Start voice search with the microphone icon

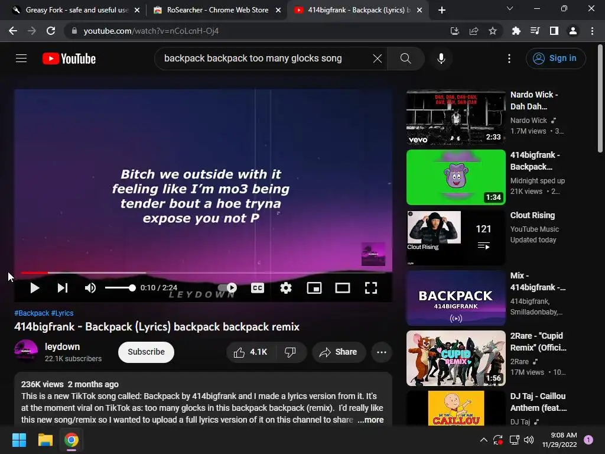click(441, 59)
